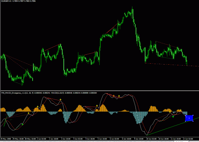Click the 6 Jun 02:00 time label
The width and height of the screenshot is (199, 142).
pos(115,139)
